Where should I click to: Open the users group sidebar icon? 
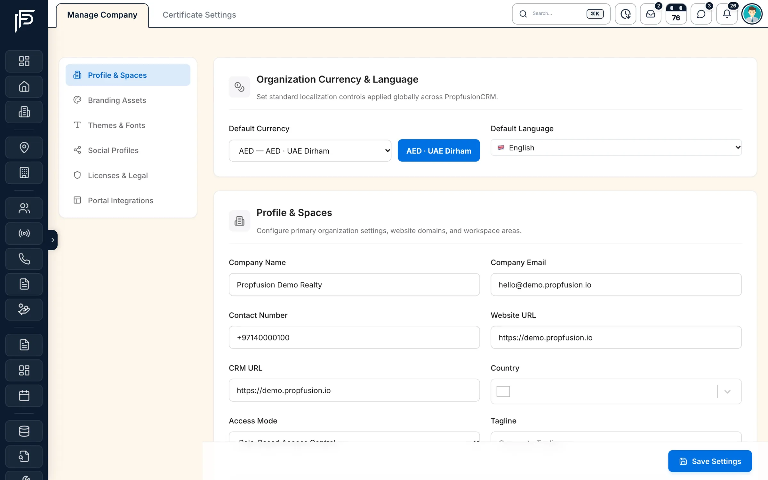pyautogui.click(x=24, y=208)
